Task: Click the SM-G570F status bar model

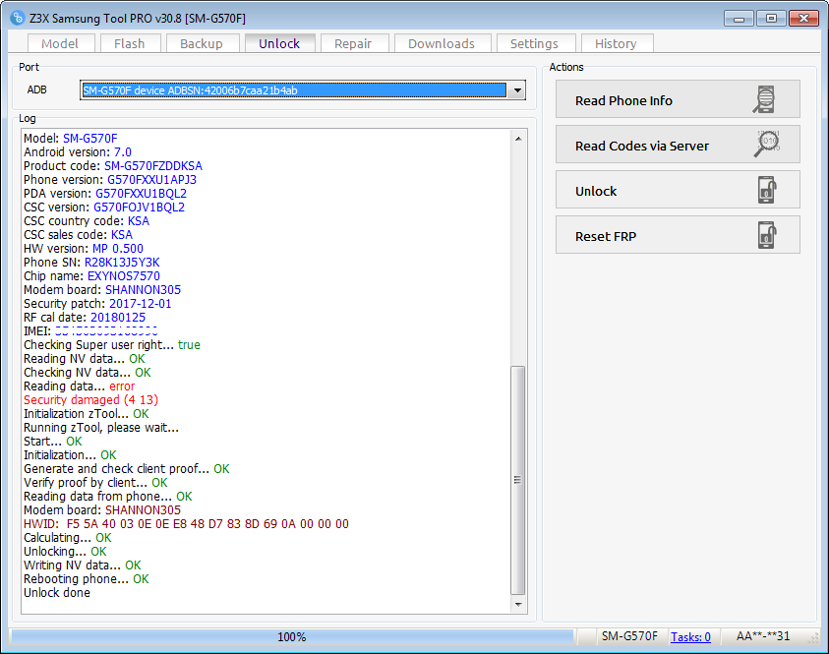Action: pos(629,636)
